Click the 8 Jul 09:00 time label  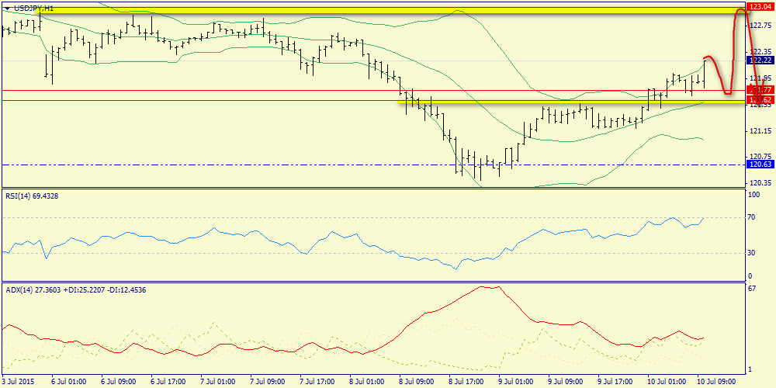(416, 382)
